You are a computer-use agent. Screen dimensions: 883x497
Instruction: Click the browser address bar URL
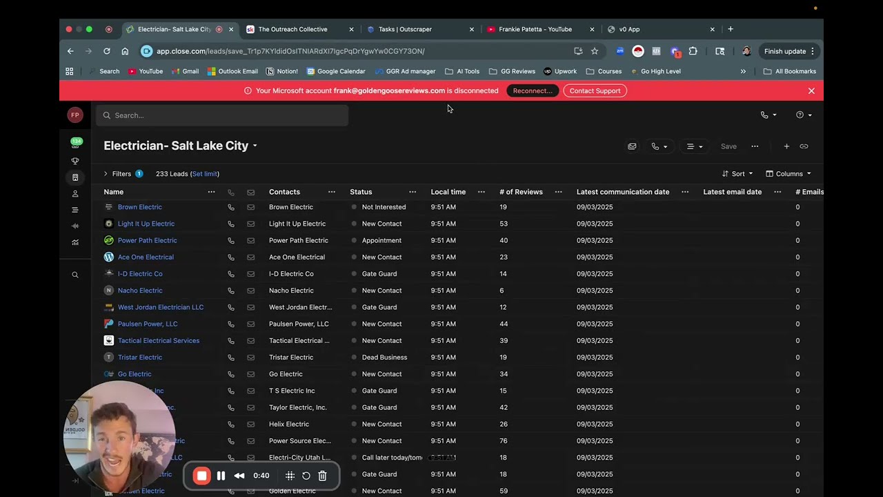pos(290,51)
